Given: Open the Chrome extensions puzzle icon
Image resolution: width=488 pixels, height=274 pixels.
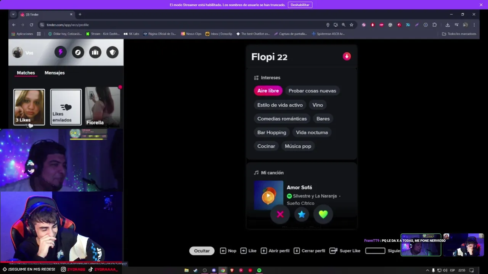Looking at the screenshot, I should point(435,25).
